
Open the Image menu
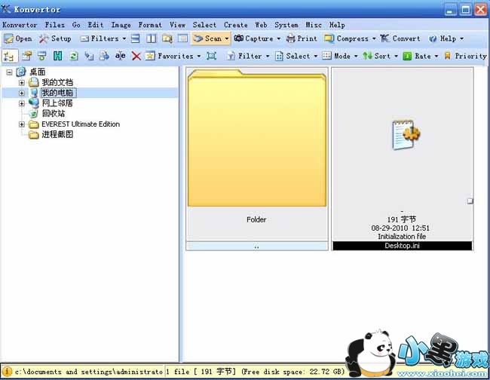coord(121,25)
